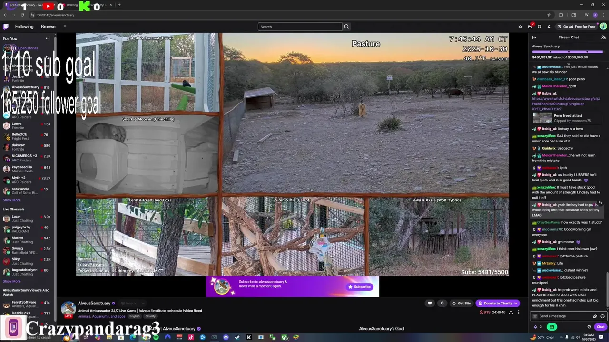609x342 pixels.
Task: Open Discord from Windows taskbar
Action: pyautogui.click(x=226, y=337)
